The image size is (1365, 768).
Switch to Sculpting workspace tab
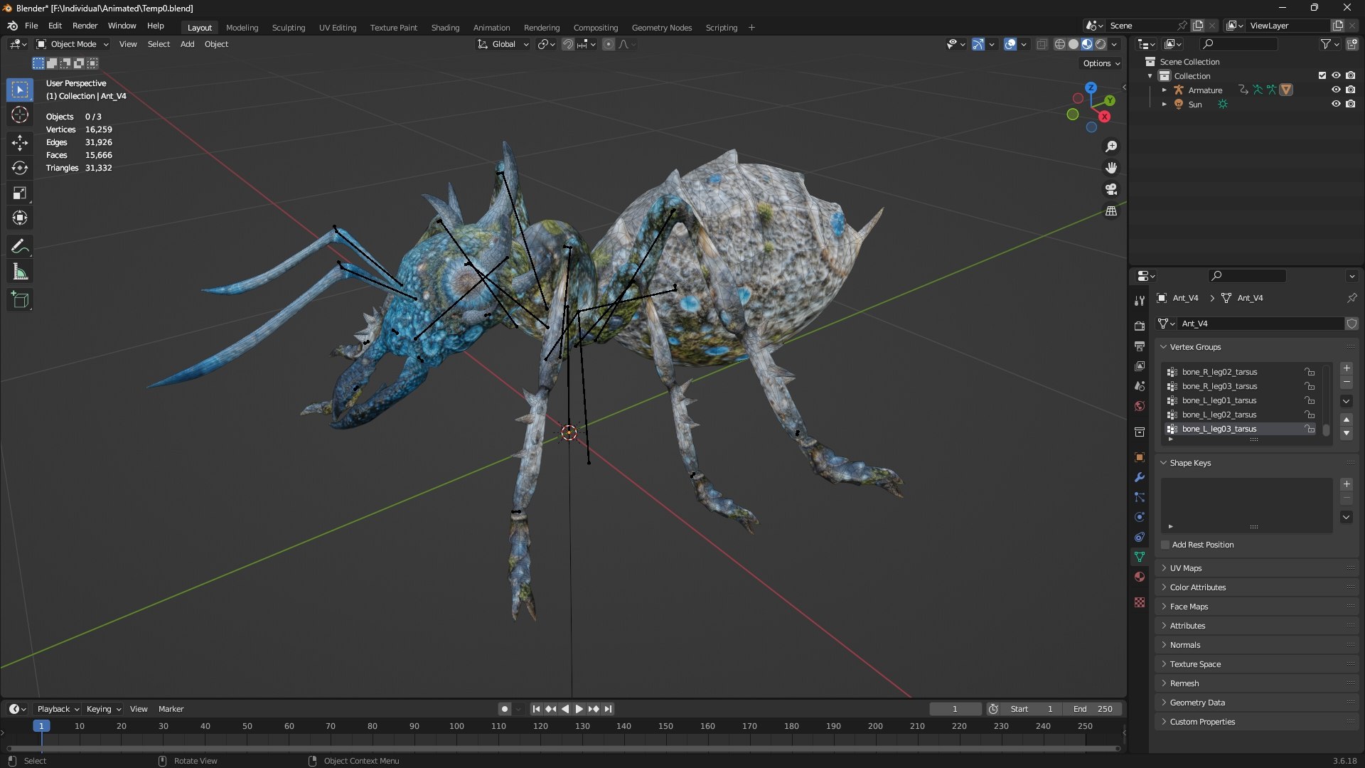288,28
